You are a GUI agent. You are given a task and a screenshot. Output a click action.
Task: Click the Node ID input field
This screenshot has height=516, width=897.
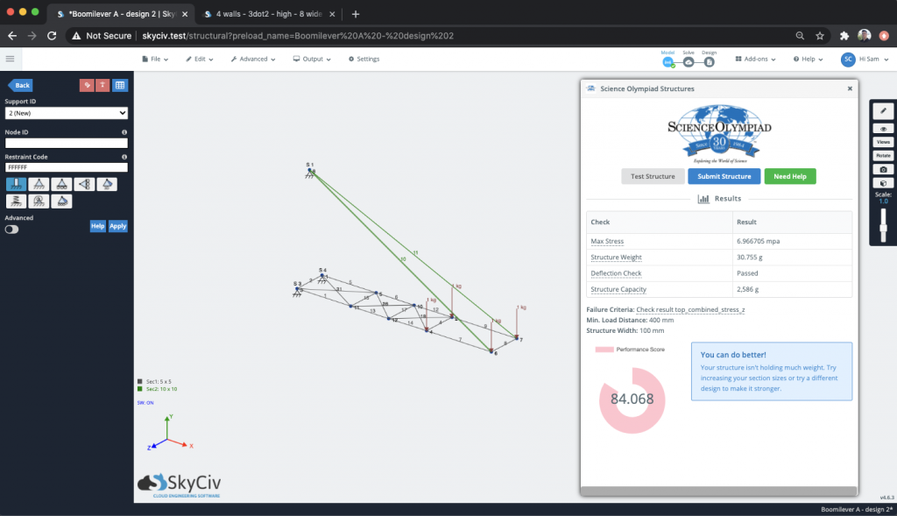coord(67,143)
